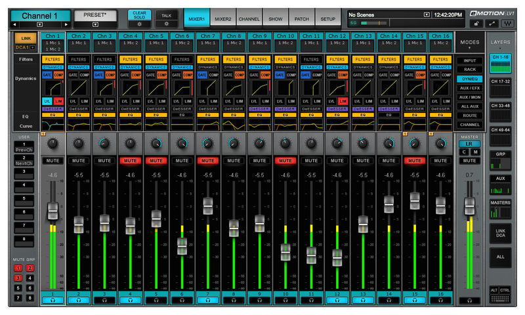The height and width of the screenshot is (315, 525).
Task: Click the CLEAR SOLO button
Action: 139,15
